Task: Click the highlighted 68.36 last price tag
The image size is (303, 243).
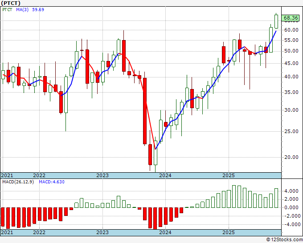Action: pyautogui.click(x=291, y=18)
